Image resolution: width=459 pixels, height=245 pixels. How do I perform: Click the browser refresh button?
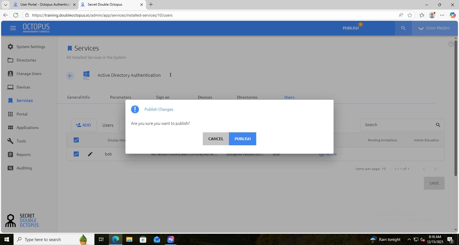tap(16, 15)
